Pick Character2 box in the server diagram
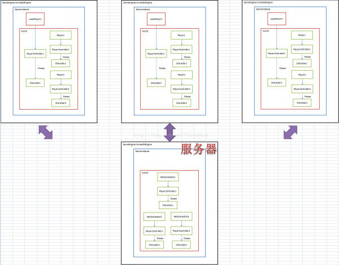This screenshot has width=339, height=265. coord(154,245)
